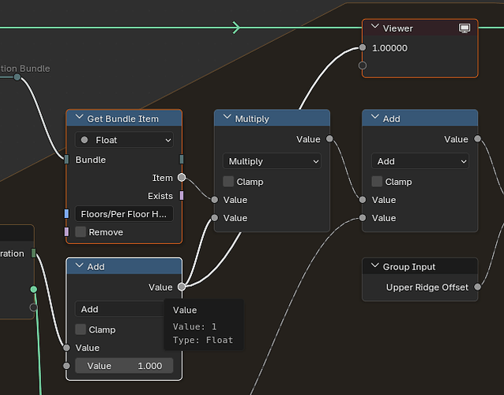The width and height of the screenshot is (504, 395).
Task: Click the green socket on left partial node
Action: (33, 289)
